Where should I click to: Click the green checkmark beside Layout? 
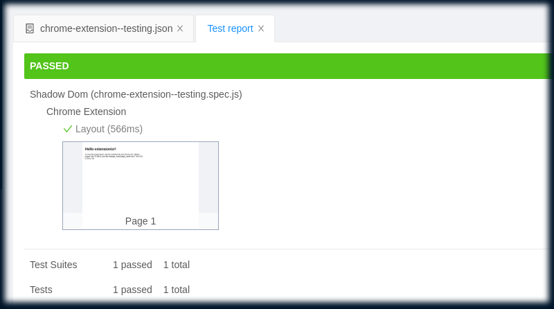(x=67, y=129)
